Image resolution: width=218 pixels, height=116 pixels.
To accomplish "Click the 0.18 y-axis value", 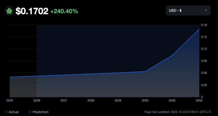I will click(204, 25).
